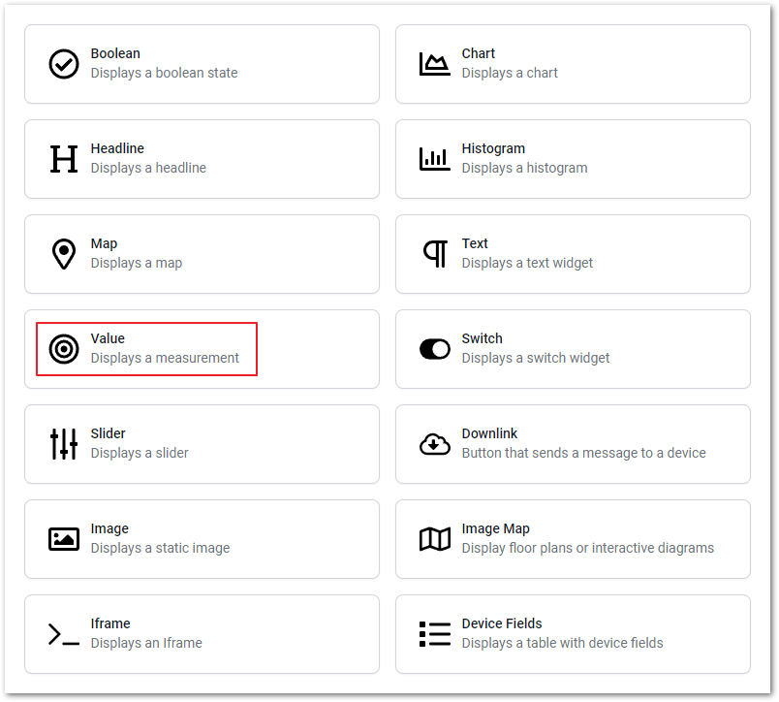Image resolution: width=779 pixels, height=702 pixels.
Task: Click the Histogram bar chart icon
Action: [x=435, y=159]
